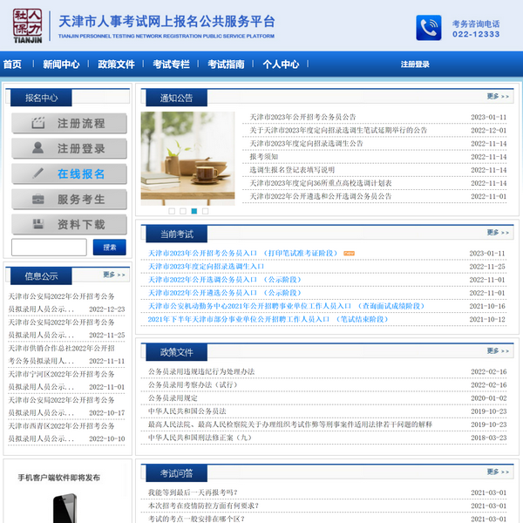523x523 pixels.
Task: Click the orange 'new' badge beside 2023公务员入口
Action: (349, 253)
